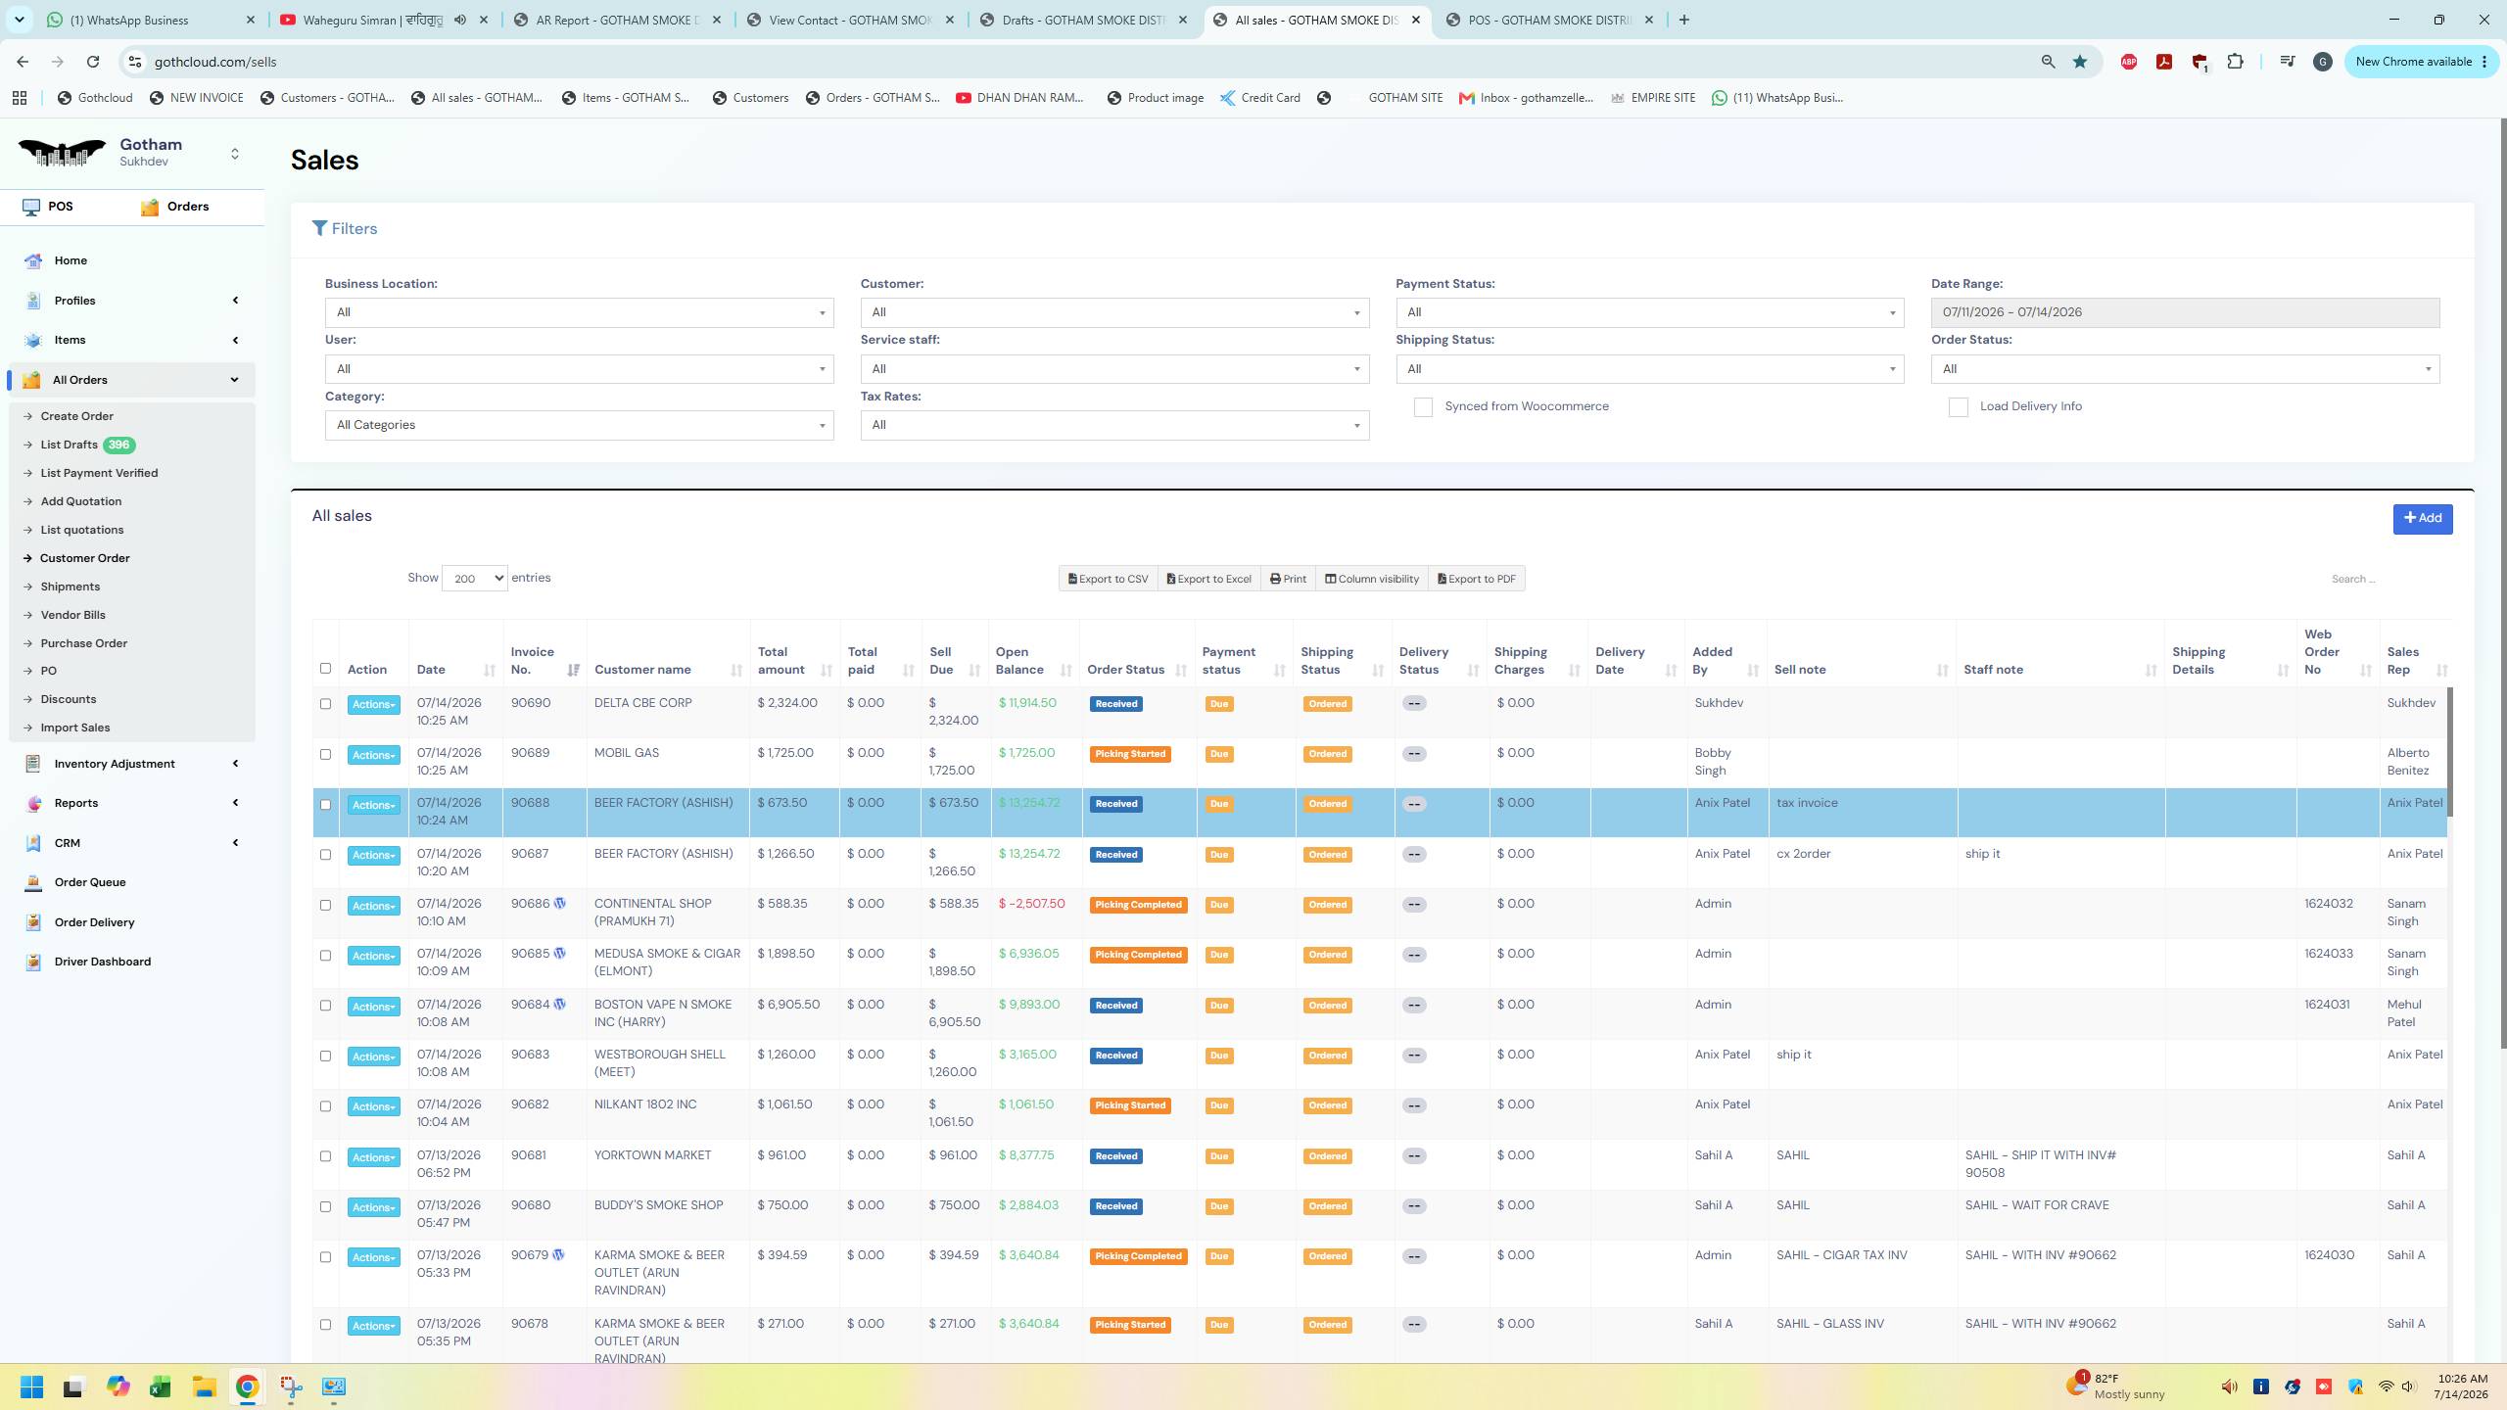The image size is (2507, 1410).
Task: Click the Reports pie chart icon
Action: (33, 803)
